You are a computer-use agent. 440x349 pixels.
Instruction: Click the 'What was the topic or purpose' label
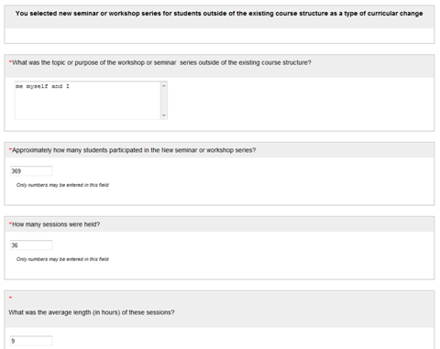(161, 62)
